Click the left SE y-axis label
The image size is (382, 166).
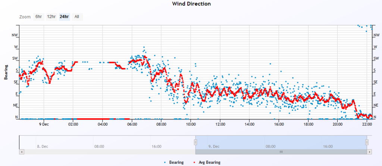pyautogui.click(x=16, y=82)
